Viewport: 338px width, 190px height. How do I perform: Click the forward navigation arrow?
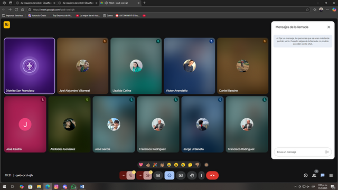click(x=10, y=9)
